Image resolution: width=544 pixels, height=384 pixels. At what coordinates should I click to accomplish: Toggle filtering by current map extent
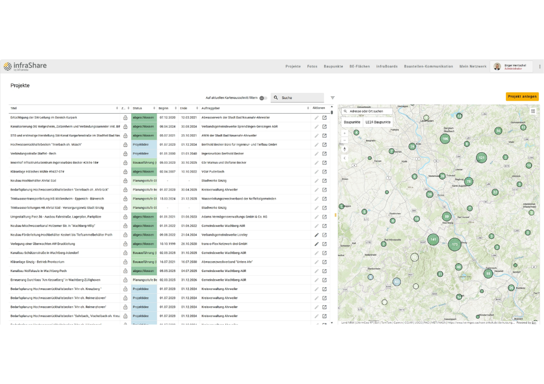263,98
